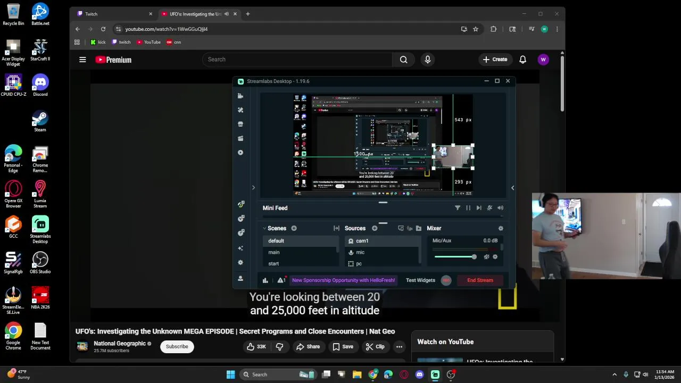Open YouTube notifications bell
Screen dimensions: 681x383
point(522,60)
